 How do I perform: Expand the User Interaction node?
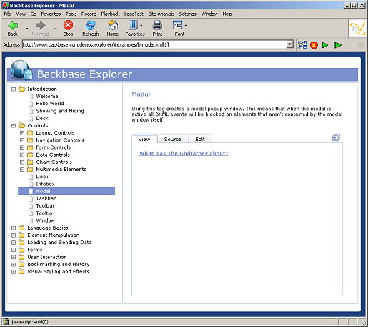click(14, 257)
